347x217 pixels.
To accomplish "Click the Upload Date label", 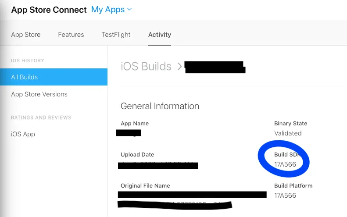I will 137,155.
